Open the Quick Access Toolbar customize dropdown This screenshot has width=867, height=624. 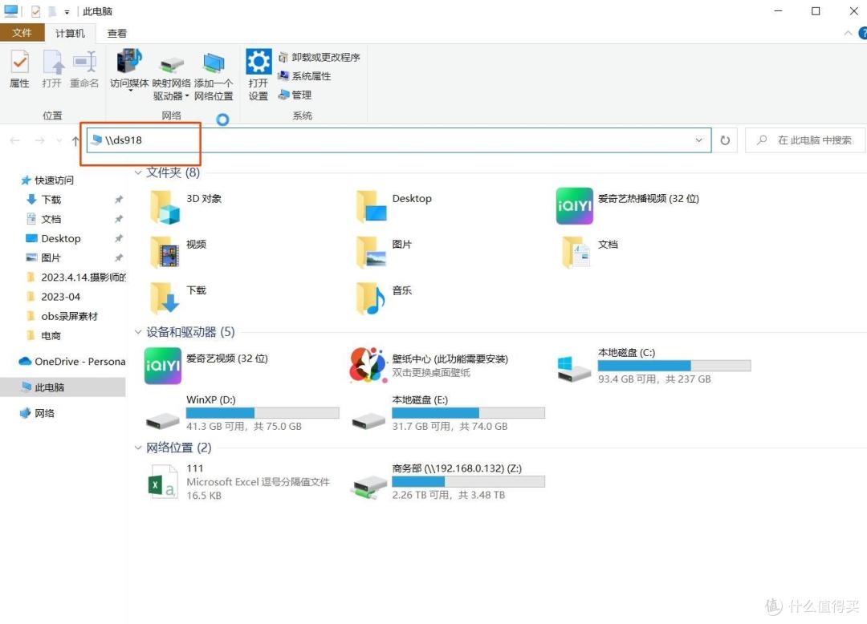coord(67,11)
